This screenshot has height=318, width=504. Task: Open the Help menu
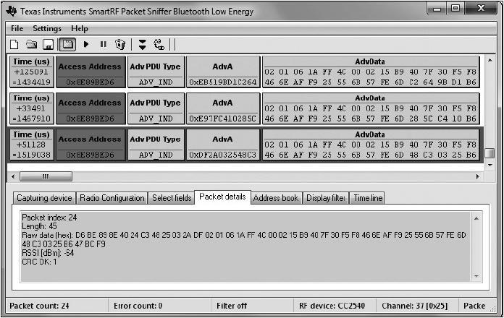(80, 28)
